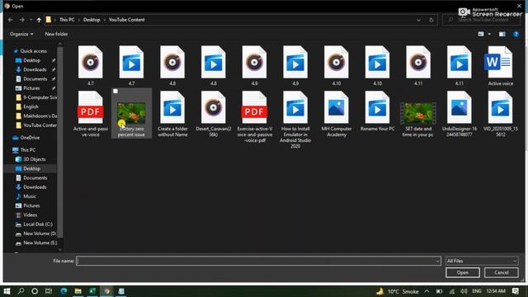Tick checkbox on battery zero percent issue

pyautogui.click(x=115, y=92)
